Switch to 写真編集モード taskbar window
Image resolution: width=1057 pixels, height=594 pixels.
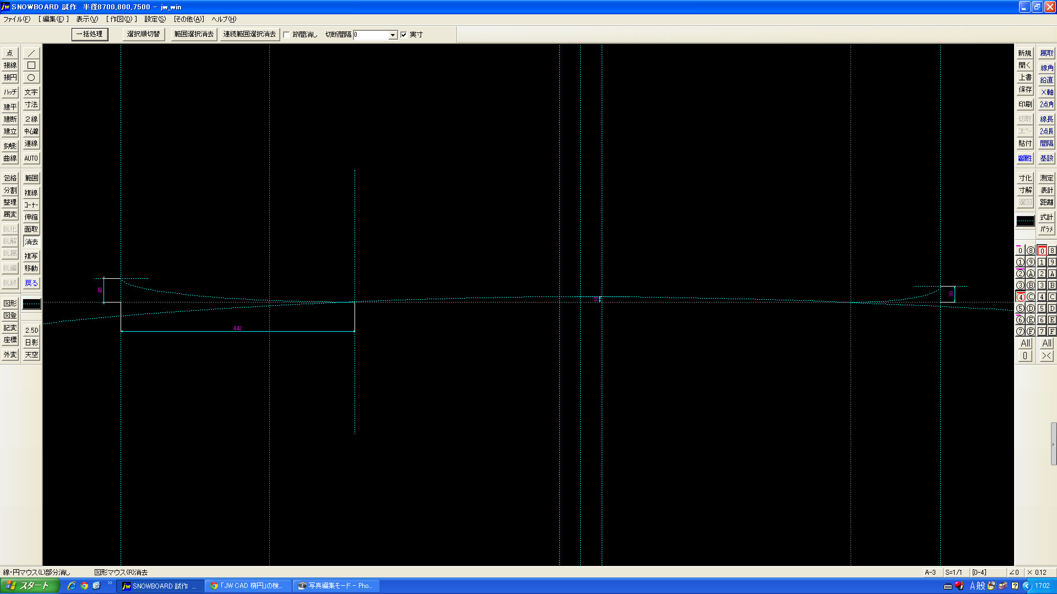[x=336, y=586]
